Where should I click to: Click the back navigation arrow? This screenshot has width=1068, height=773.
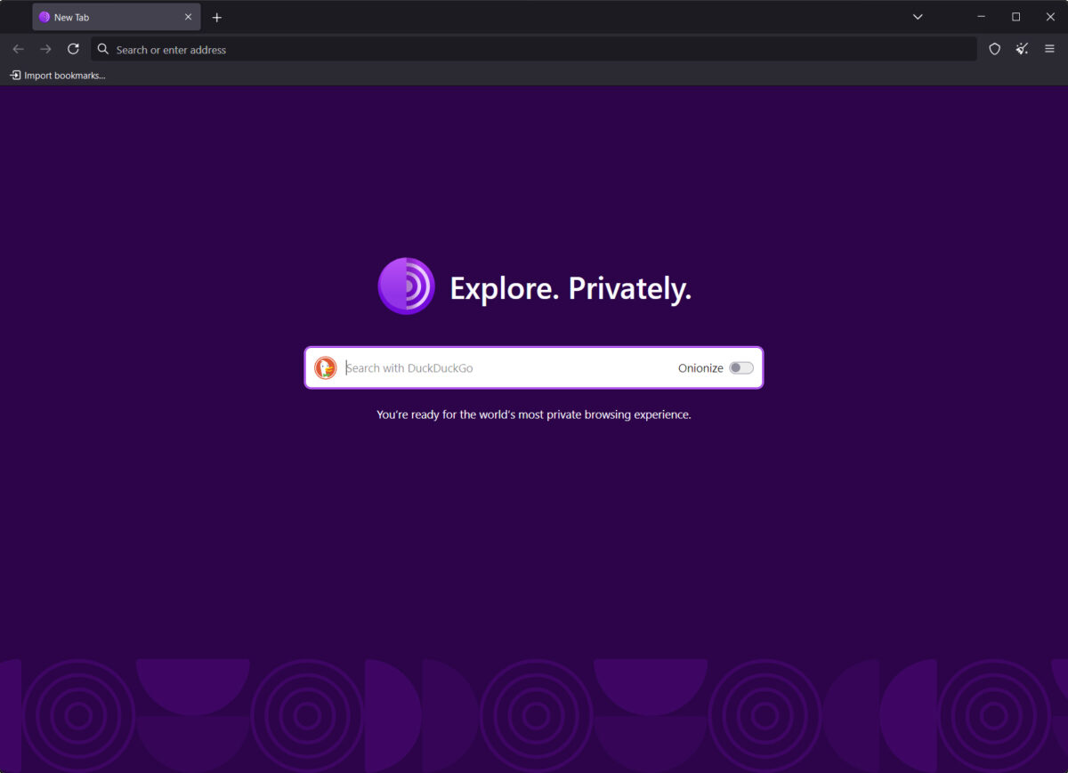click(x=18, y=49)
